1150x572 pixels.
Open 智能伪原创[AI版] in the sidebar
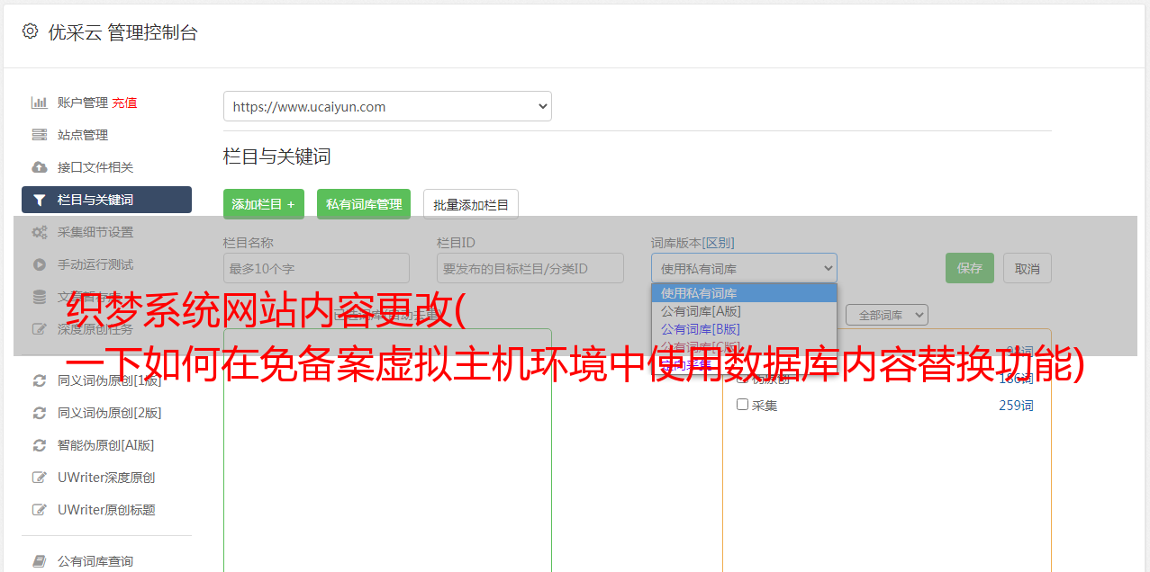tap(106, 445)
